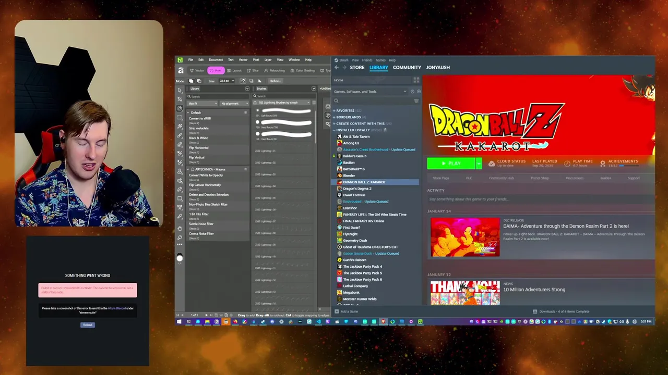Open the Friends menu in Steam
Screen dimensions: 668x375
367,60
